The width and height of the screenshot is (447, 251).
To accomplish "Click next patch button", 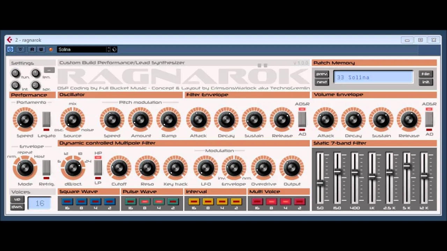I will click(322, 82).
